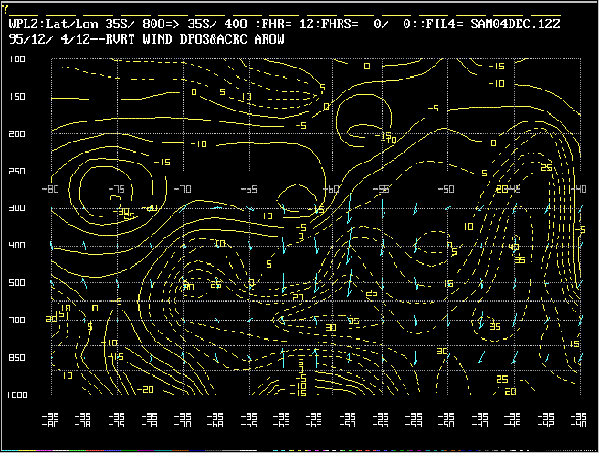The width and height of the screenshot is (599, 453).
Task: Click bottom axis label "-35 -73"
Action: 150,420
